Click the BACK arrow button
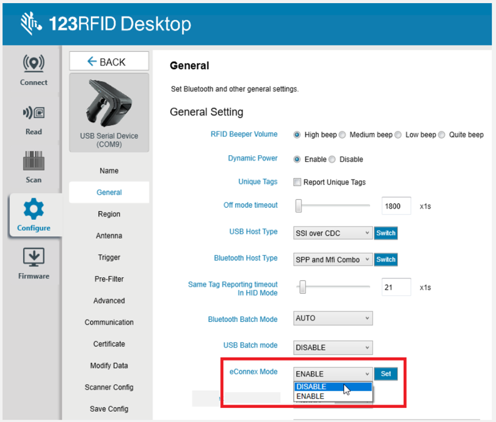 point(109,61)
